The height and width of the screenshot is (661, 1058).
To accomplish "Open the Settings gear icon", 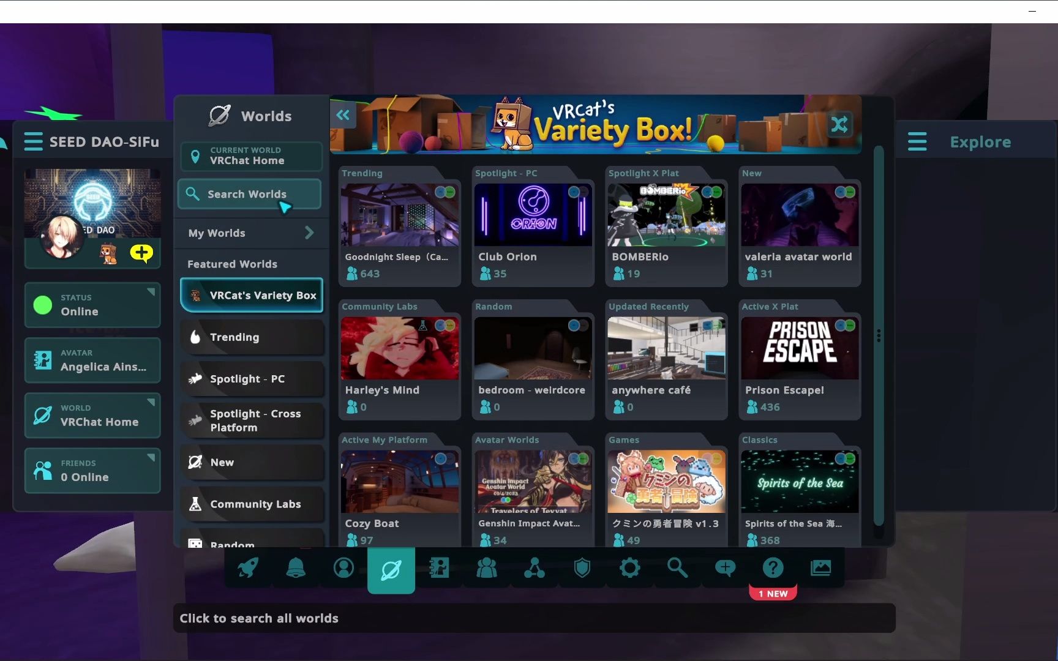I will pyautogui.click(x=629, y=569).
